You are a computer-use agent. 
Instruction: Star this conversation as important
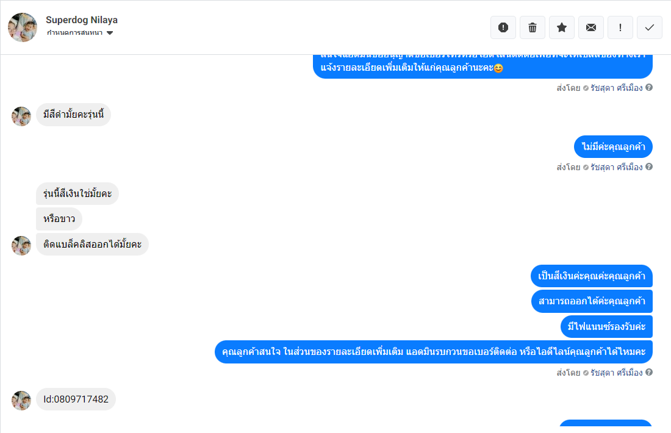(562, 28)
